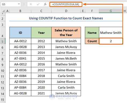Select column A header

tap(8, 11)
